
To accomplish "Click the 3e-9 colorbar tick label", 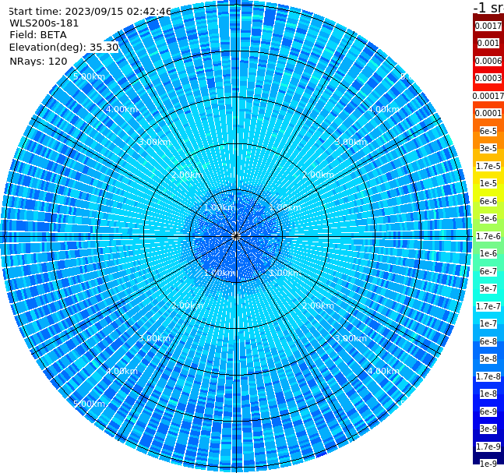I will pyautogui.click(x=488, y=429).
